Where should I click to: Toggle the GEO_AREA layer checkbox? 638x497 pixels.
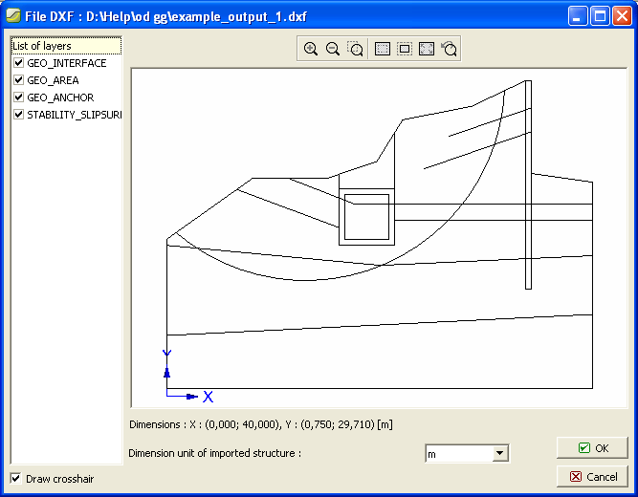click(18, 80)
